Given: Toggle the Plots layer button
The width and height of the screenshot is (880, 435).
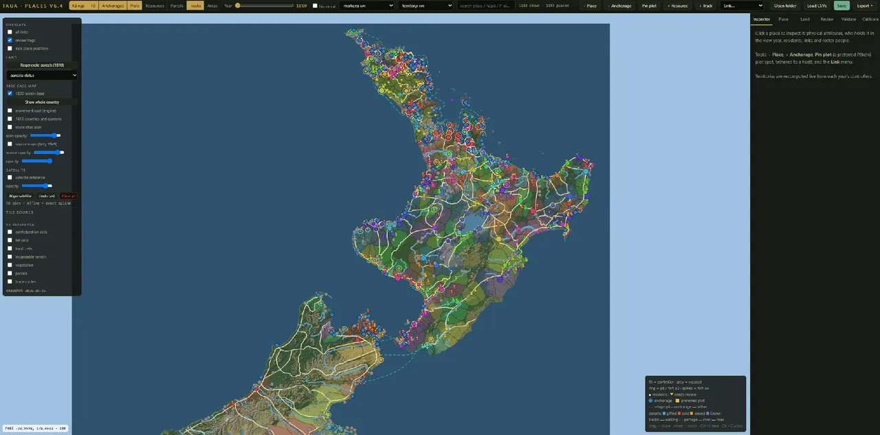Looking at the screenshot, I should [135, 5].
